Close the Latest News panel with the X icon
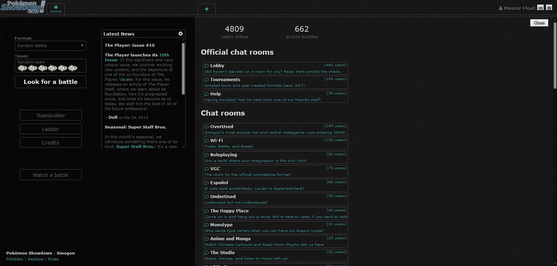Viewport: 557px width, 266px height. click(180, 33)
